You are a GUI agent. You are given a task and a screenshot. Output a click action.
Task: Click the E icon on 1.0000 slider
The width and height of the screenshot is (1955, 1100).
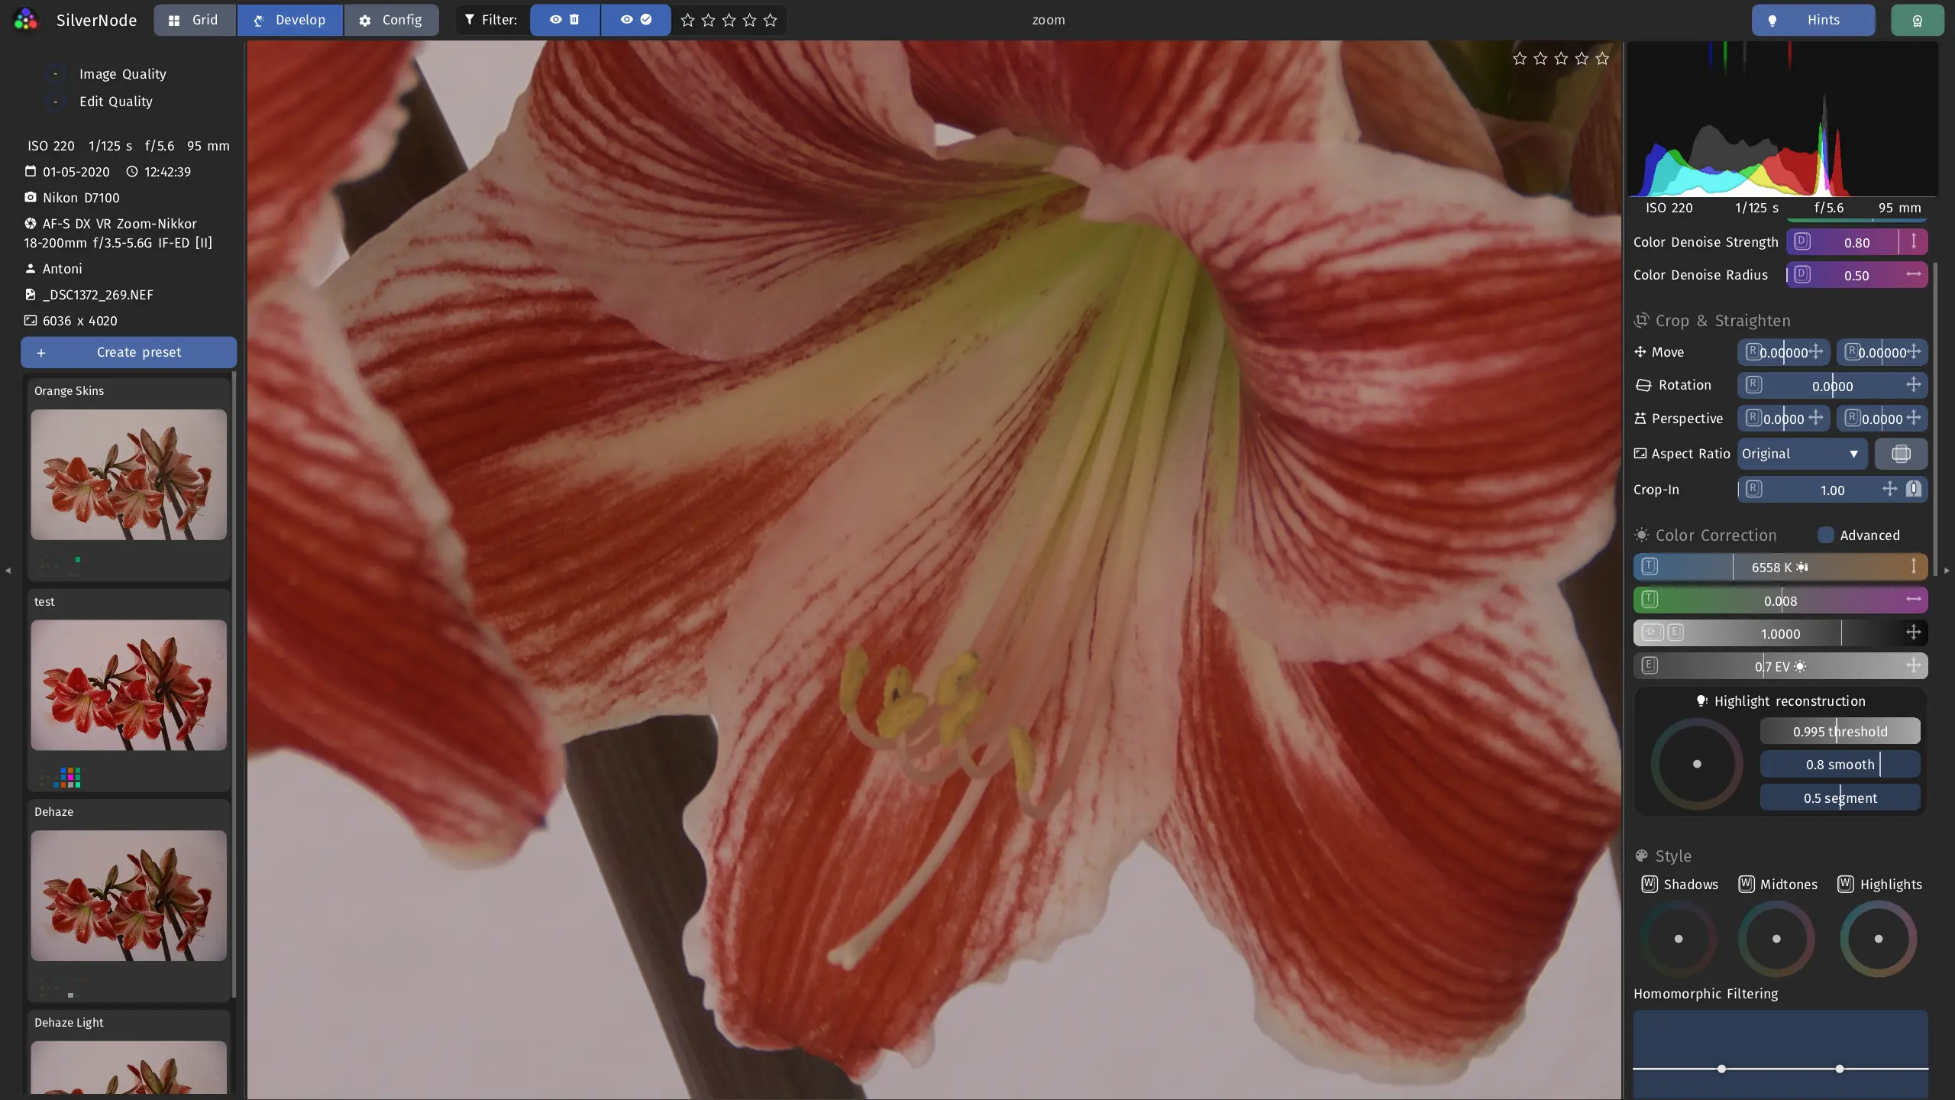(x=1675, y=632)
